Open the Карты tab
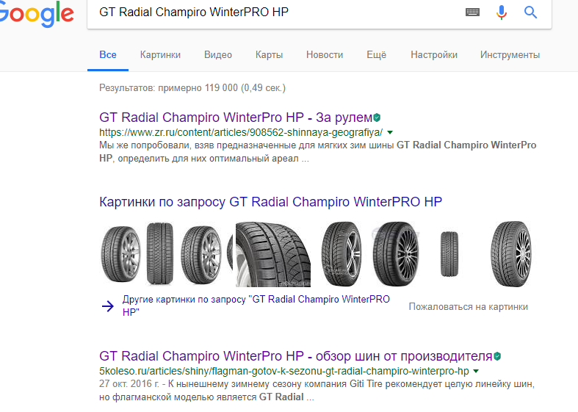The width and height of the screenshot is (578, 412). pos(269,55)
